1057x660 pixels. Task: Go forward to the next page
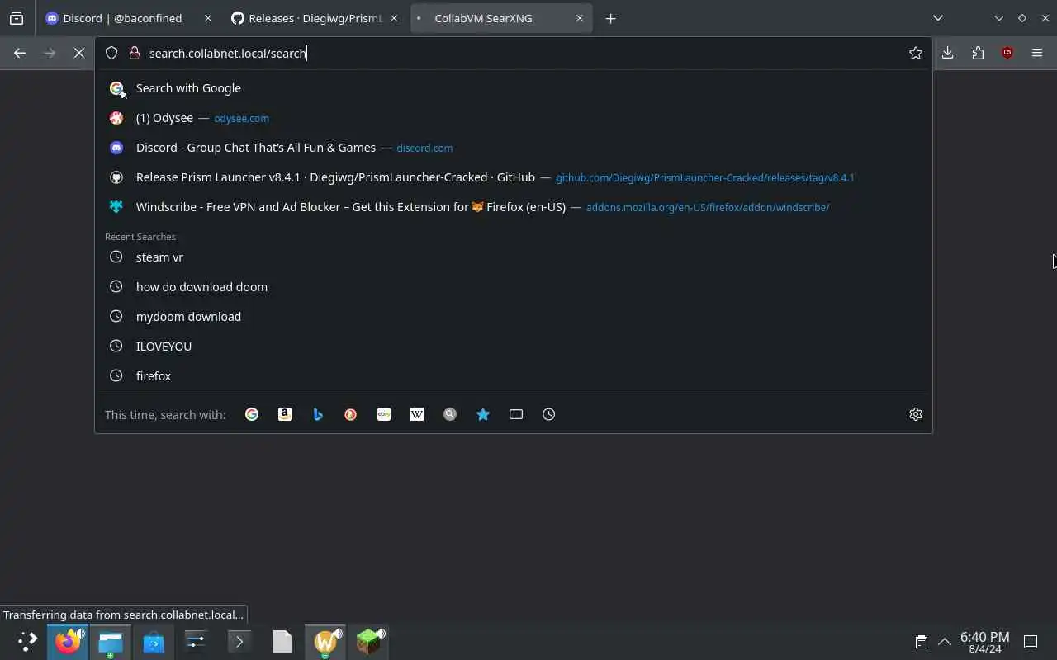click(x=50, y=53)
